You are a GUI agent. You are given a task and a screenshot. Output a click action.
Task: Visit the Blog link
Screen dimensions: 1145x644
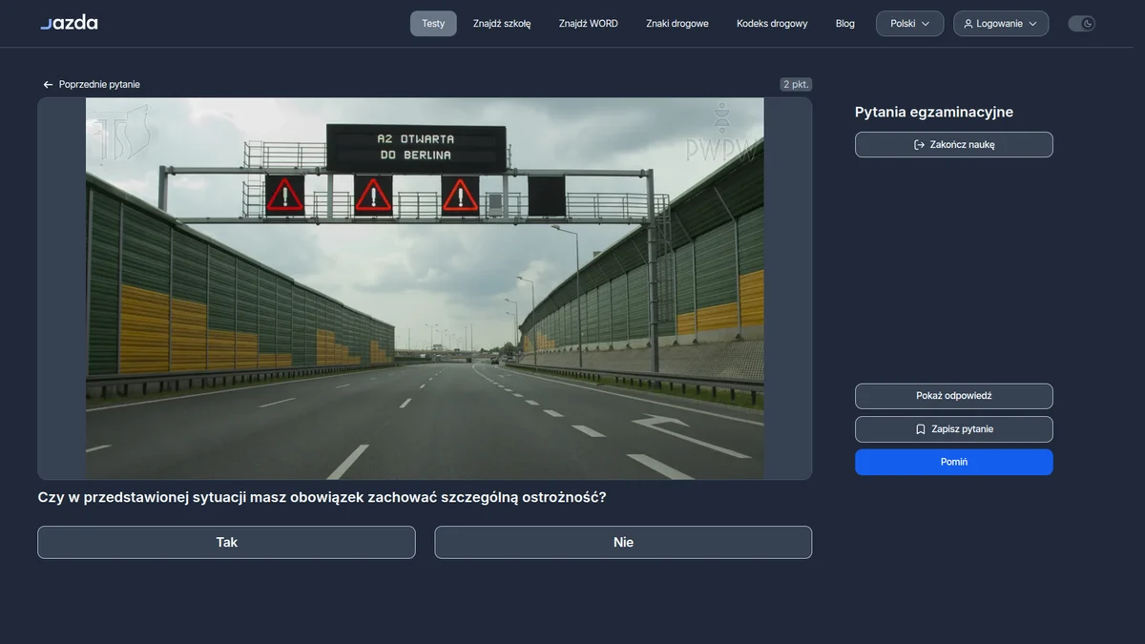pyautogui.click(x=845, y=24)
